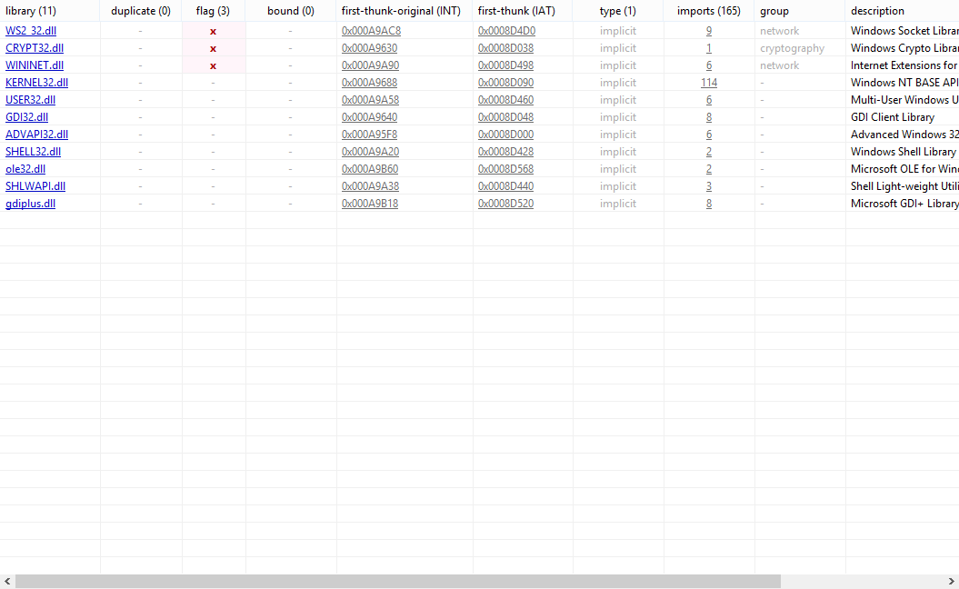Select IAT address 0x0008D460
The height and width of the screenshot is (589, 959).
pos(505,100)
